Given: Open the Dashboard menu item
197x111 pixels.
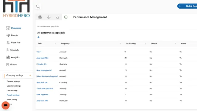Looking at the screenshot, I should pyautogui.click(x=16, y=28).
